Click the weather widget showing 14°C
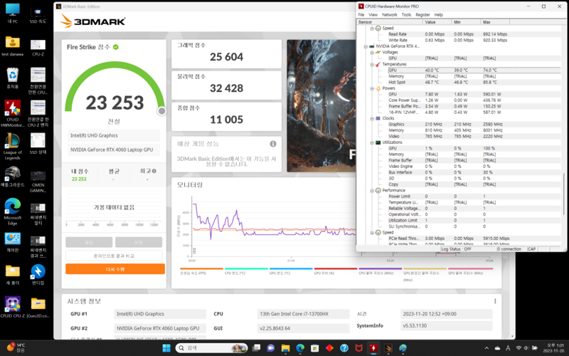This screenshot has height=356, width=569. pos(16,347)
